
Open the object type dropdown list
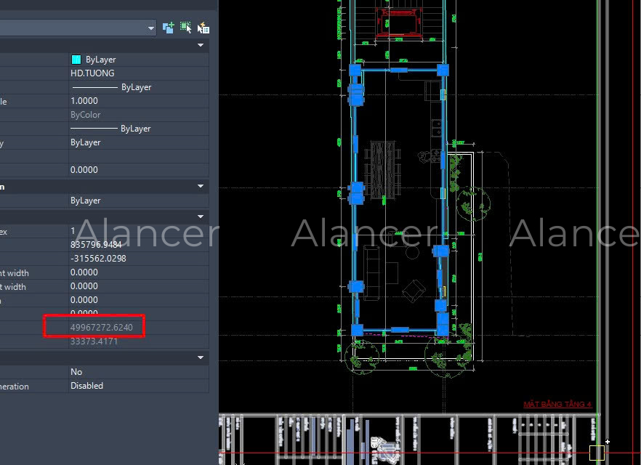click(x=151, y=28)
